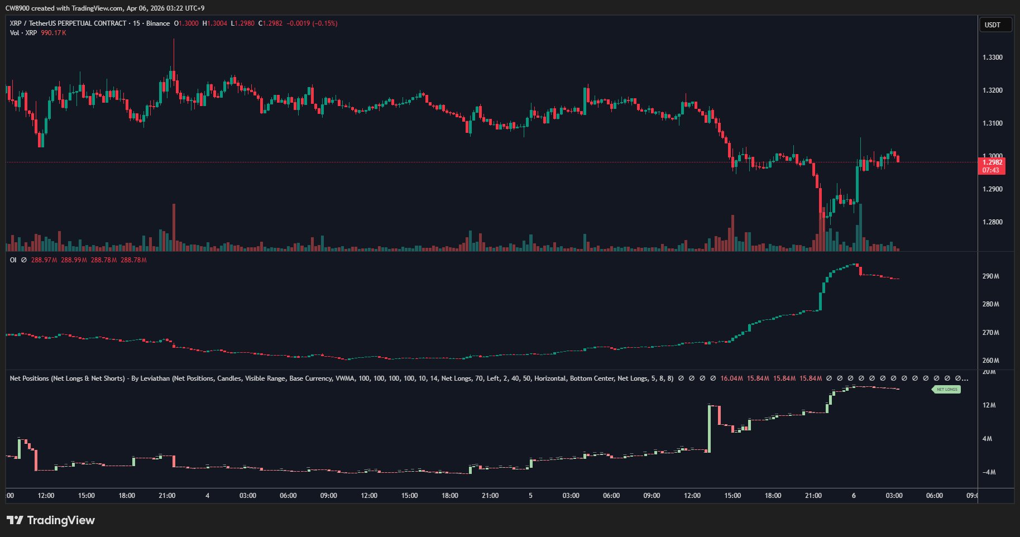Screen dimensions: 1020x537
Task: Click the current price label 1.2982
Action: pos(992,162)
